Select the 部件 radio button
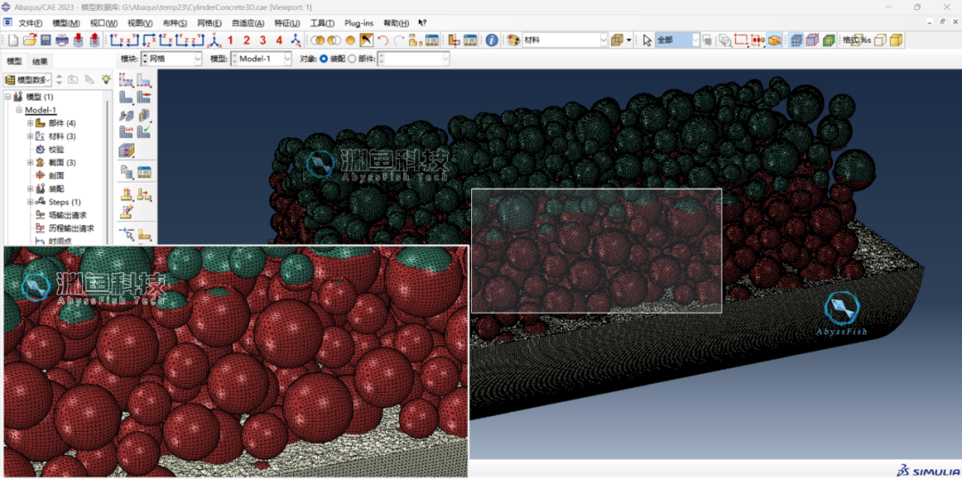 tap(352, 60)
